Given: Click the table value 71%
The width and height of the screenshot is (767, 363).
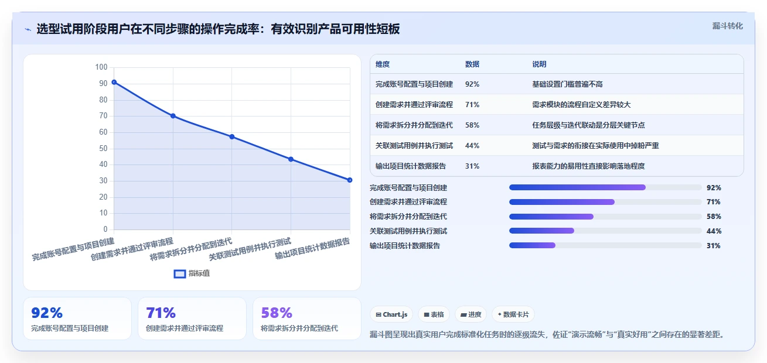Looking at the screenshot, I should [x=472, y=105].
